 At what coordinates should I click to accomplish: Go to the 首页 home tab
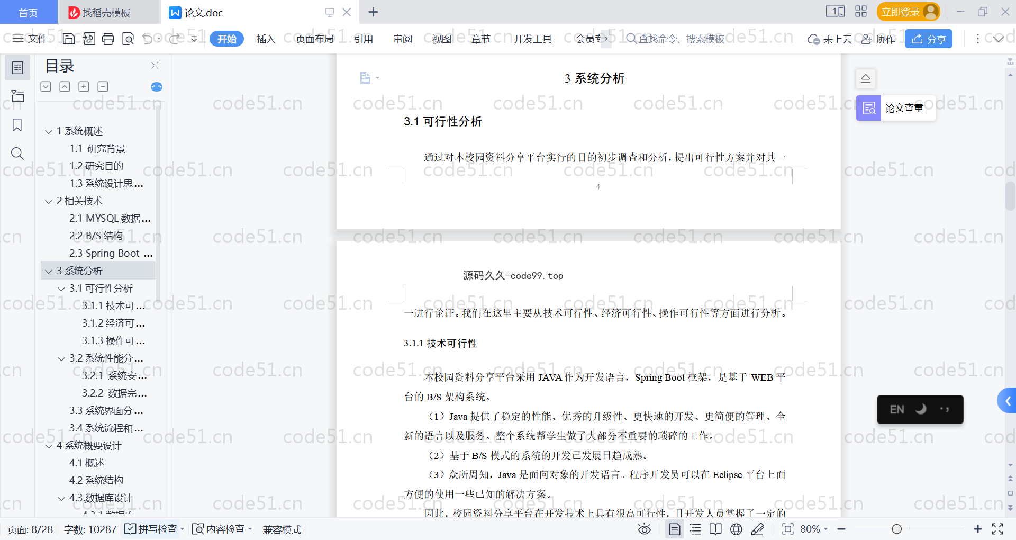coord(28,12)
